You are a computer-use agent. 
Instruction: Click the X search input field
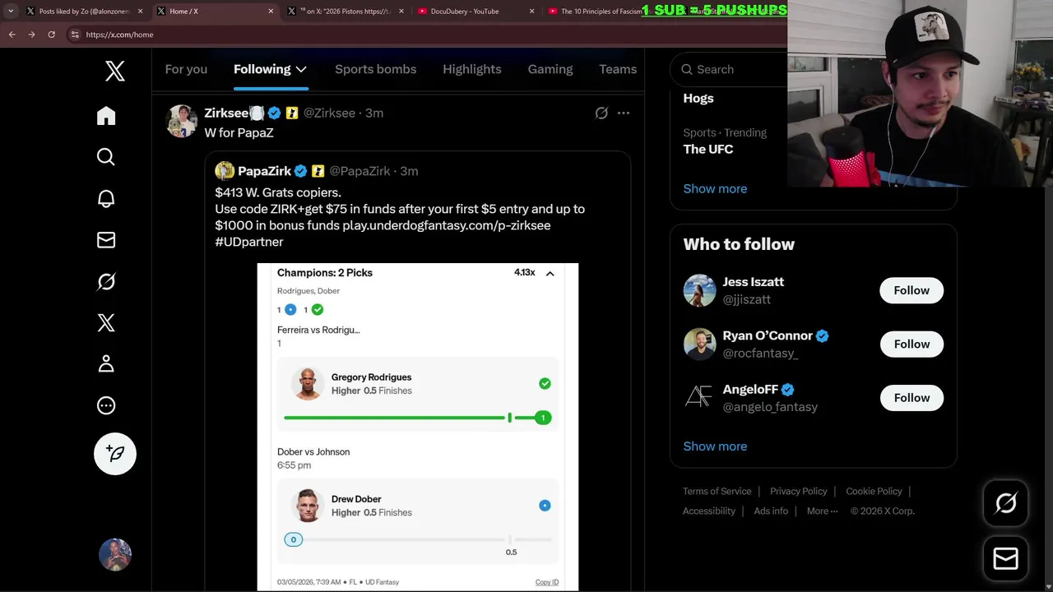[x=728, y=69]
